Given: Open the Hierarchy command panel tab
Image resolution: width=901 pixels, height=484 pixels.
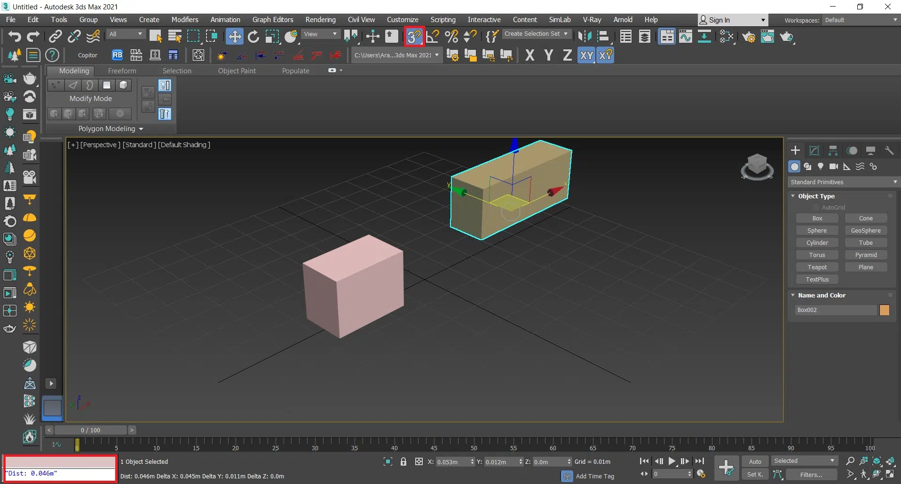Looking at the screenshot, I should (833, 150).
